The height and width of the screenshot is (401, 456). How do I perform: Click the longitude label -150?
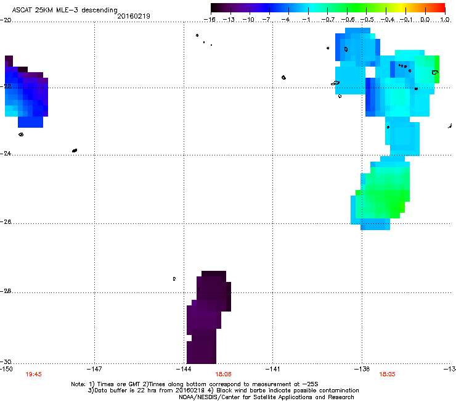coord(6,369)
